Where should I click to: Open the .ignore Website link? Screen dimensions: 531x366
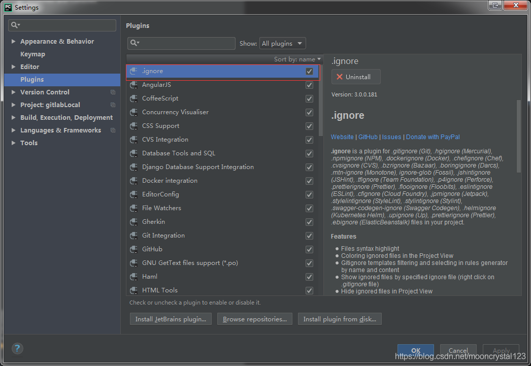(x=342, y=137)
